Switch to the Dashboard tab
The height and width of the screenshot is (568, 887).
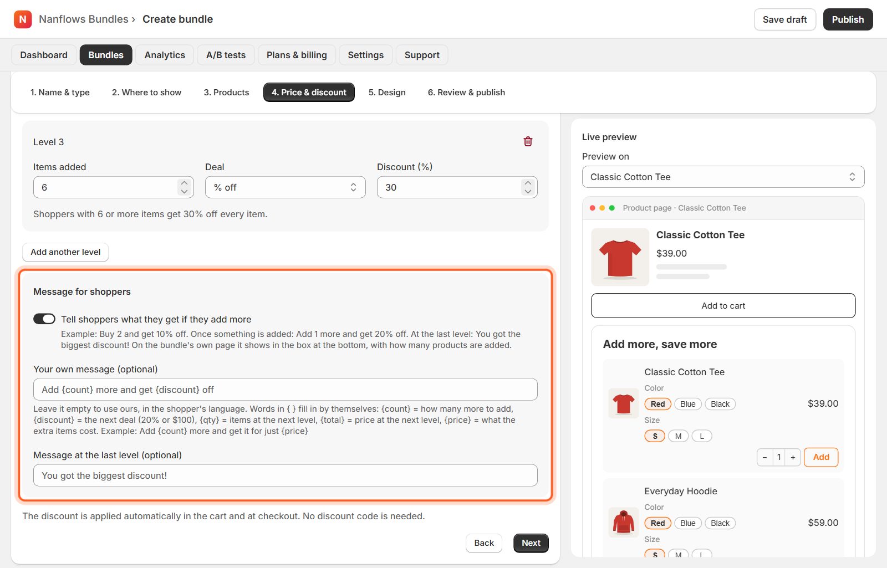coord(44,55)
